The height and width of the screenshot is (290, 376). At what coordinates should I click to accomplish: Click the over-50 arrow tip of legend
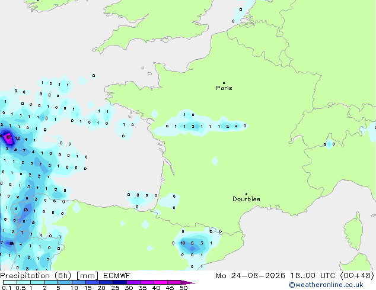point(188,282)
